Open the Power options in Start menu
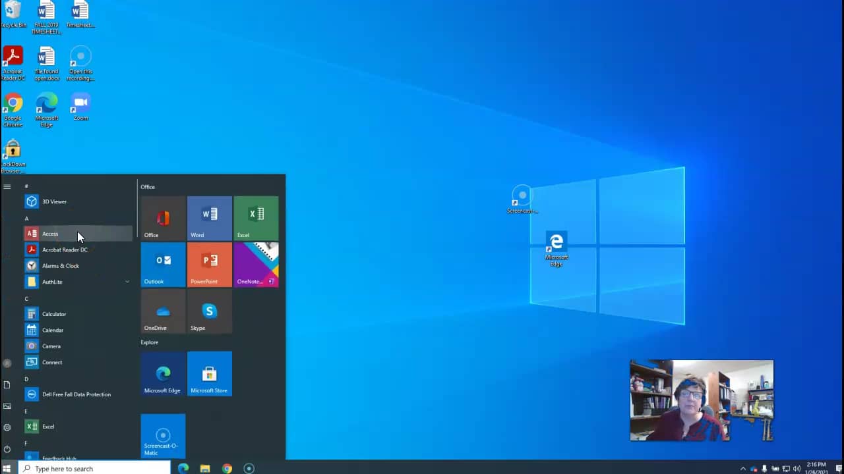Viewport: 844px width, 474px height. pos(7,449)
